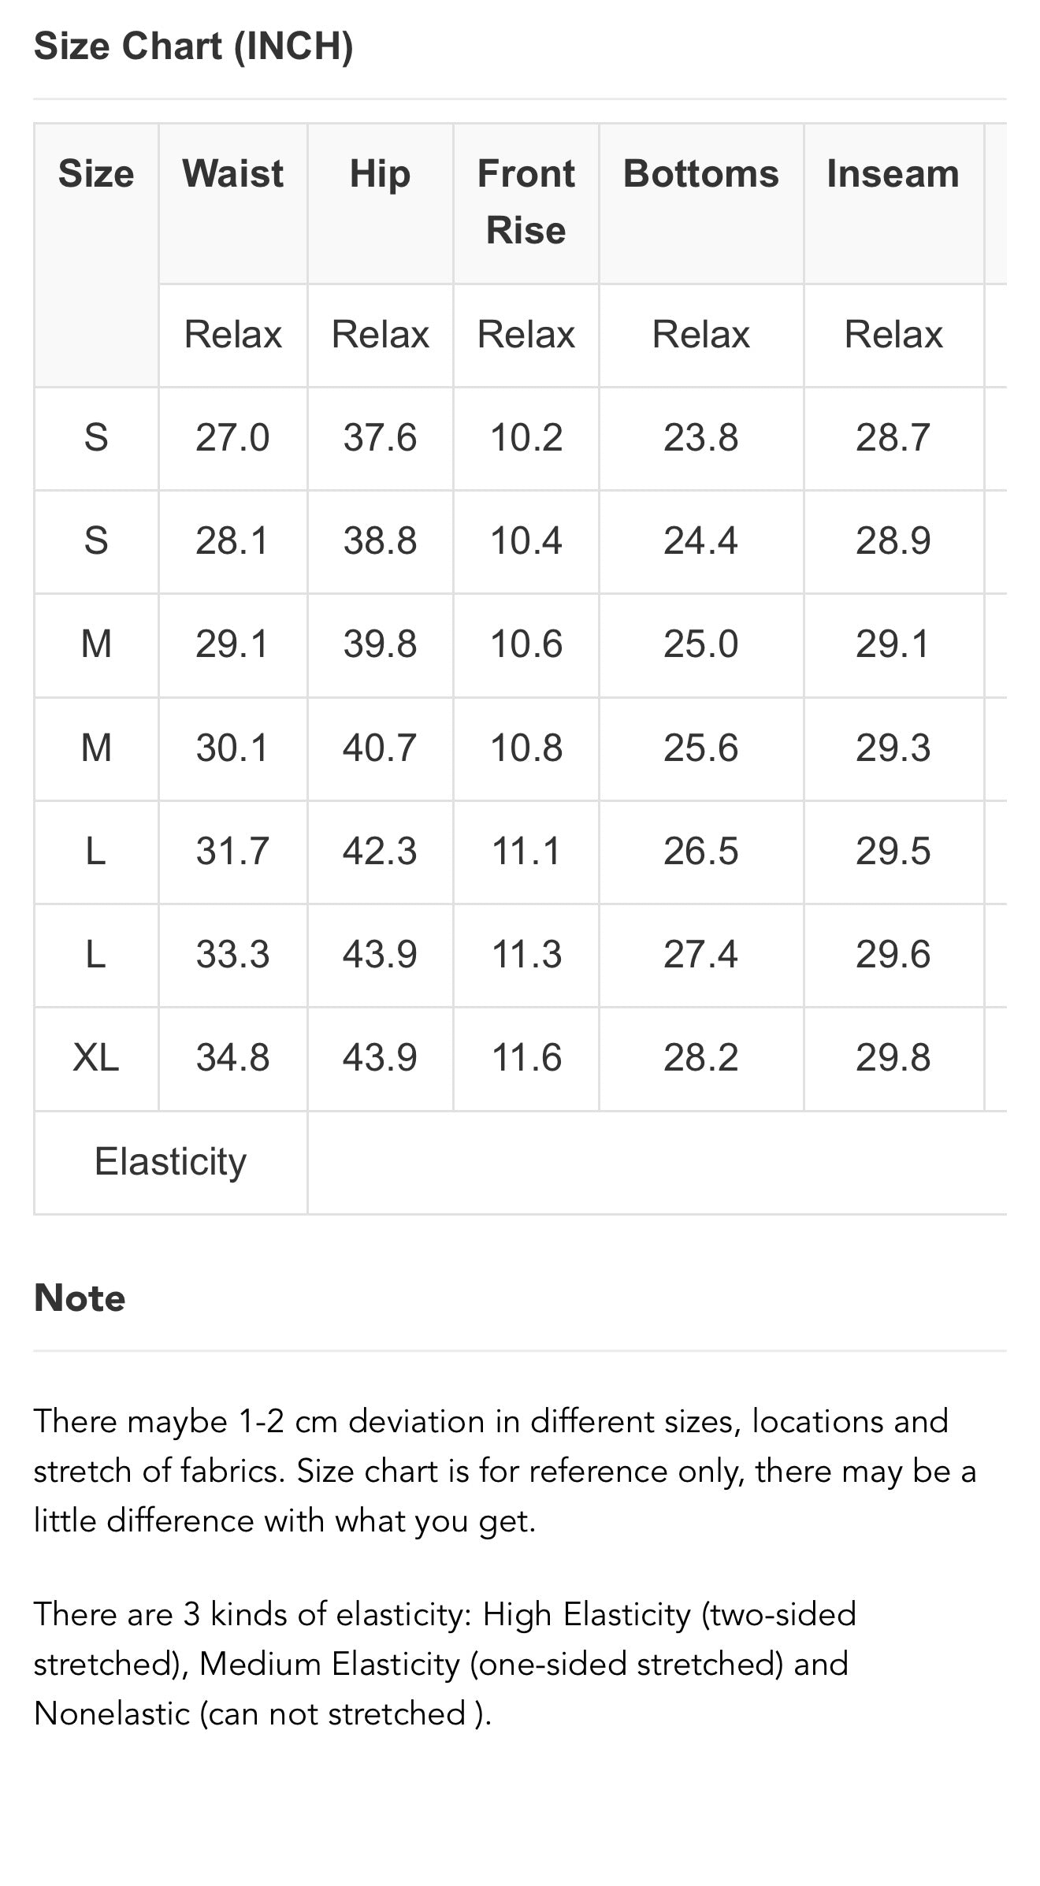
Task: Click the waist value 27.0
Action: pyautogui.click(x=232, y=437)
